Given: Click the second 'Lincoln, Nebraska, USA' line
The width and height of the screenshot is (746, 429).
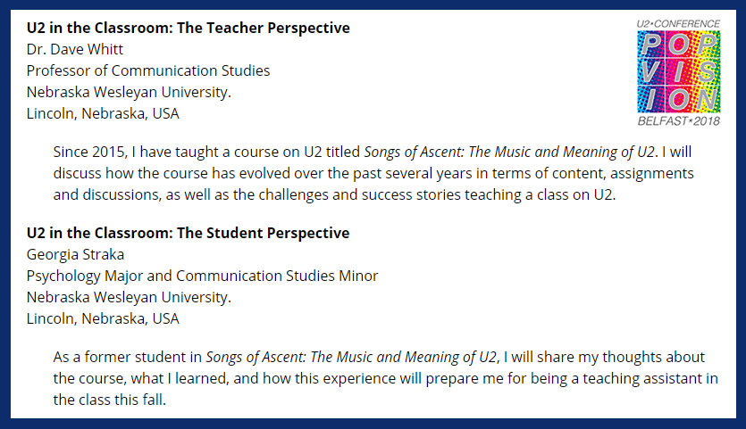Looking at the screenshot, I should point(103,318).
